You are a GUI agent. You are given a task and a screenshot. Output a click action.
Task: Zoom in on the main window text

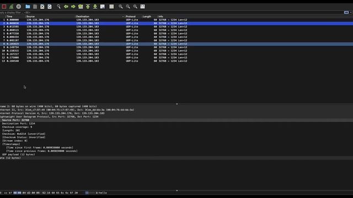tap(121, 7)
